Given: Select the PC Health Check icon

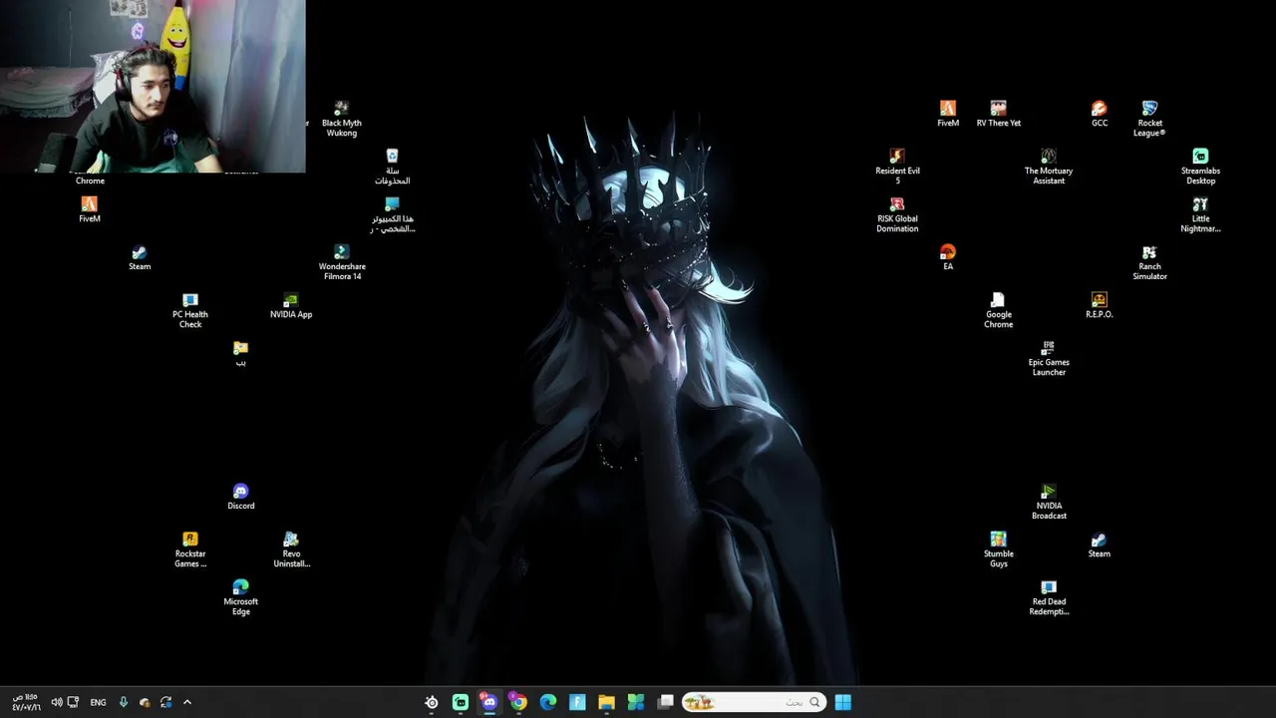Looking at the screenshot, I should pos(190,310).
